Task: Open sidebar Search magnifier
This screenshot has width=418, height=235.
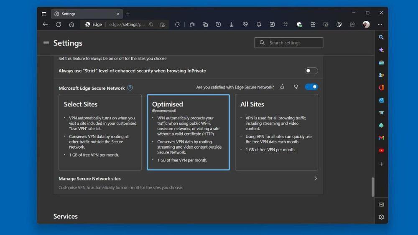Action: pos(381,37)
